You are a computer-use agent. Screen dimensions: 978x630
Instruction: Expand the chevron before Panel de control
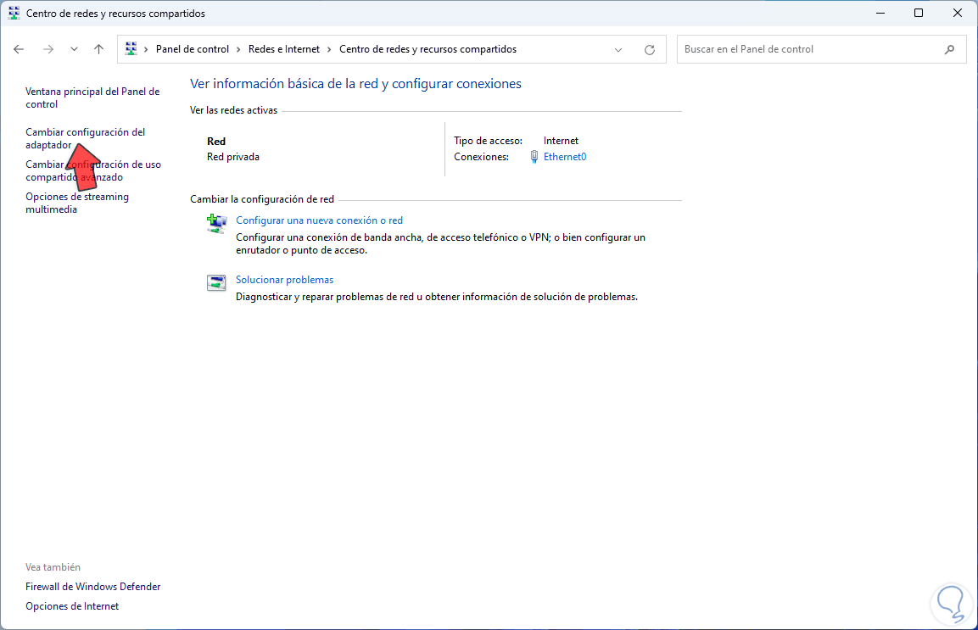pos(146,49)
